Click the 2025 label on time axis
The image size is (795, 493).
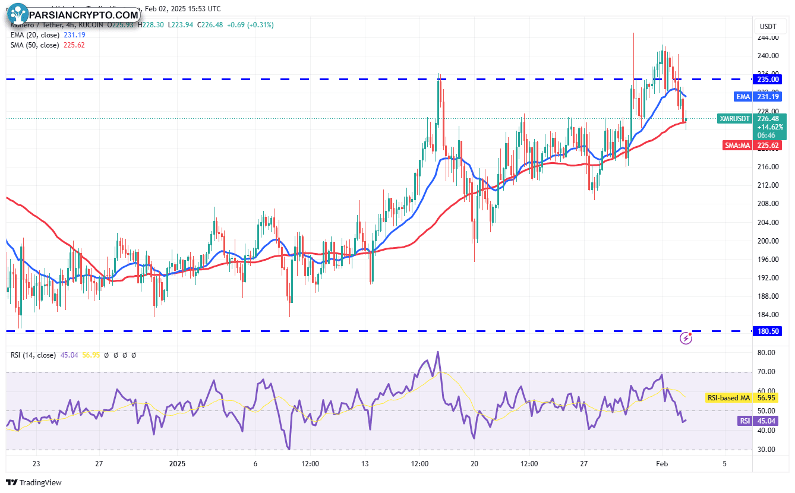[178, 464]
